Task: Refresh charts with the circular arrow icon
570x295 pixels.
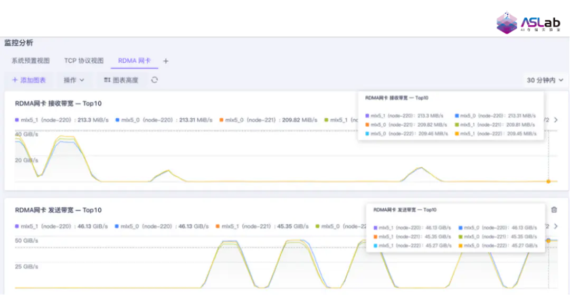Action: pyautogui.click(x=155, y=80)
